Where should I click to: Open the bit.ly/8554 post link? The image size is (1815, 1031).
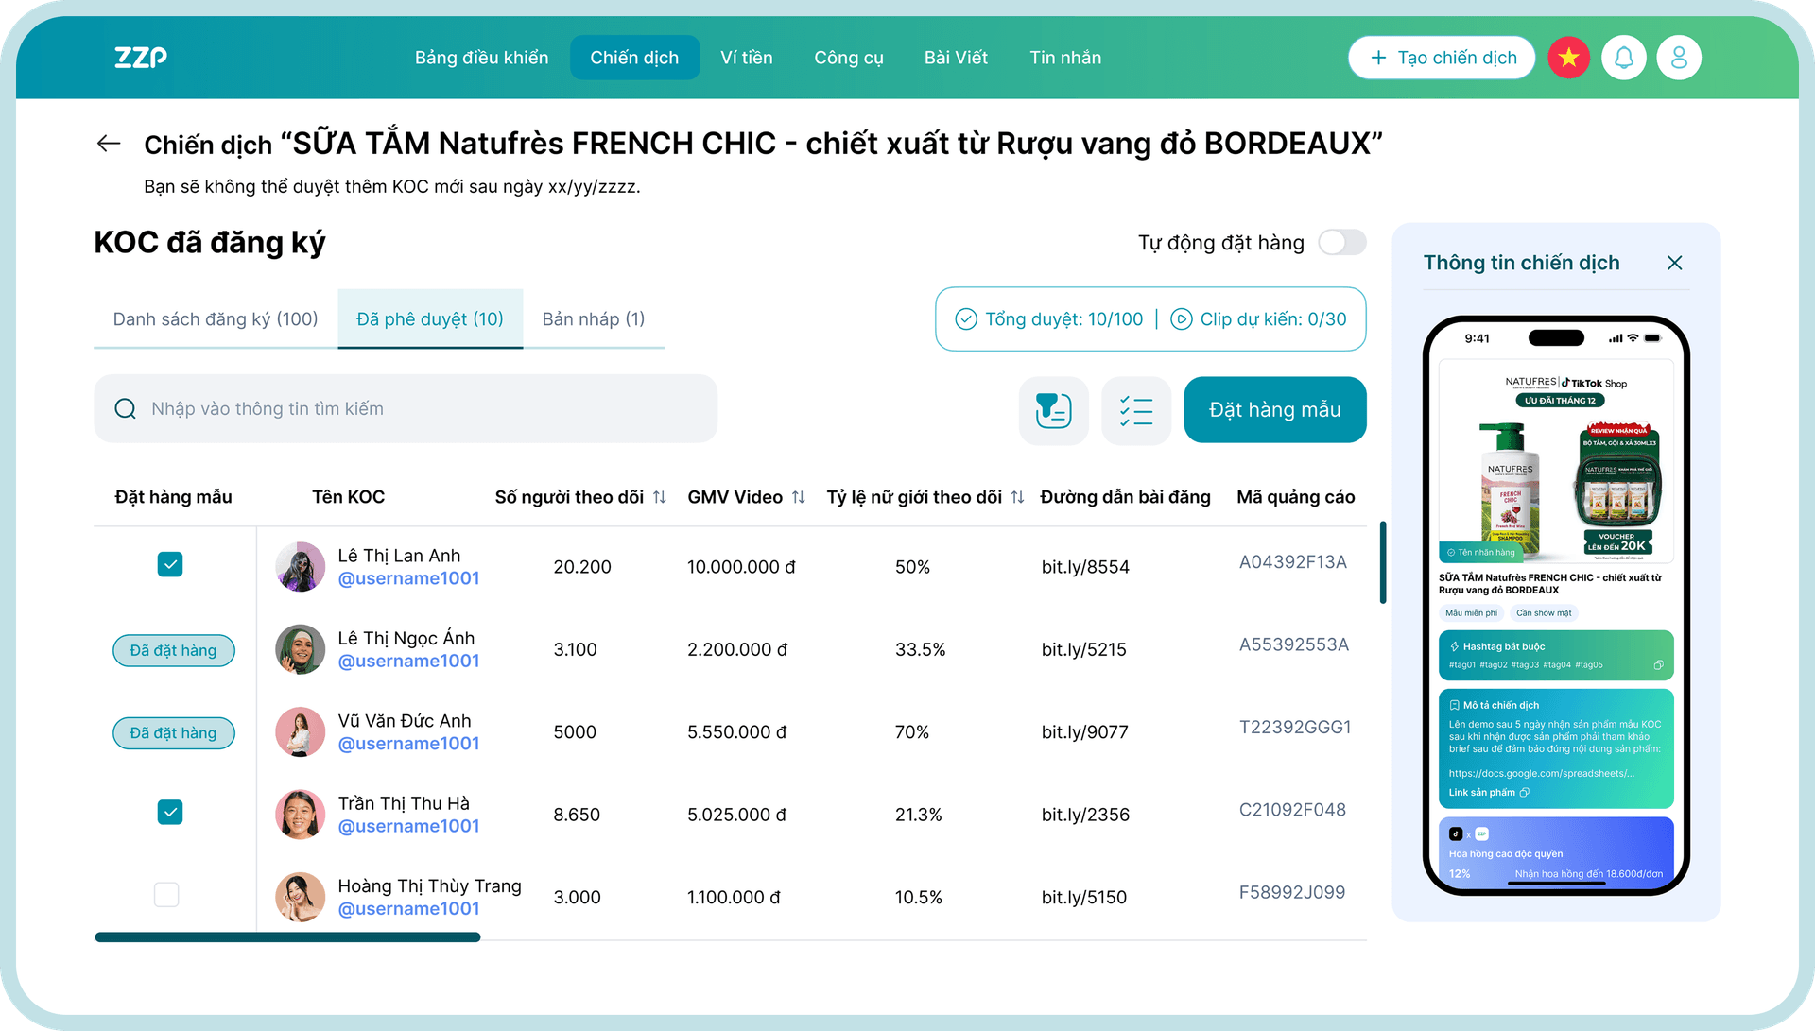(1085, 567)
